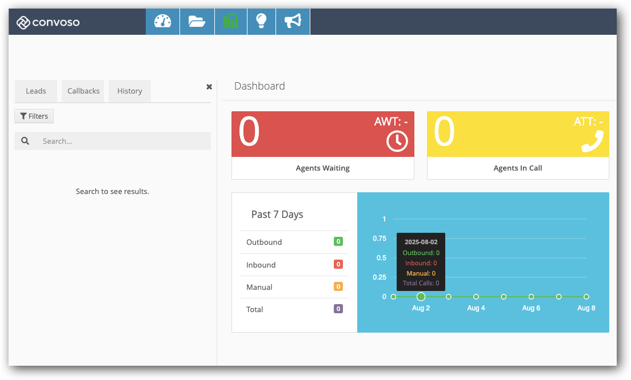The width and height of the screenshot is (631, 380).
Task: Switch to the Callbacks tab
Action: pos(83,91)
